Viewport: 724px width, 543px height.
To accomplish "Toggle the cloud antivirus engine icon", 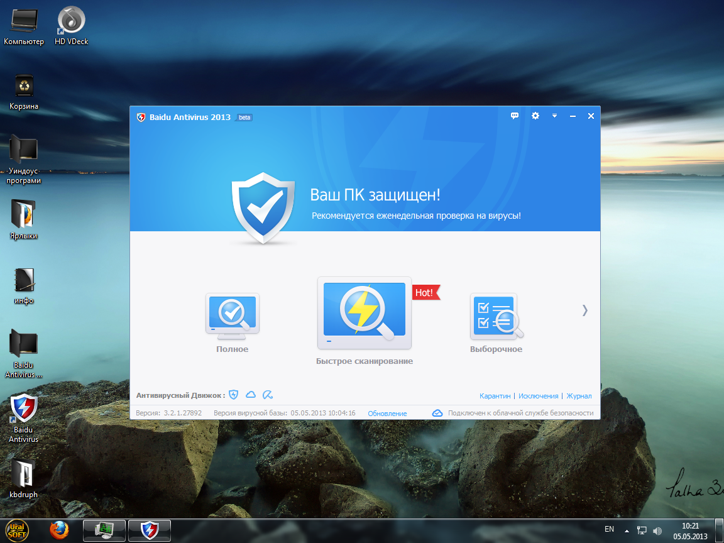I will coord(251,395).
